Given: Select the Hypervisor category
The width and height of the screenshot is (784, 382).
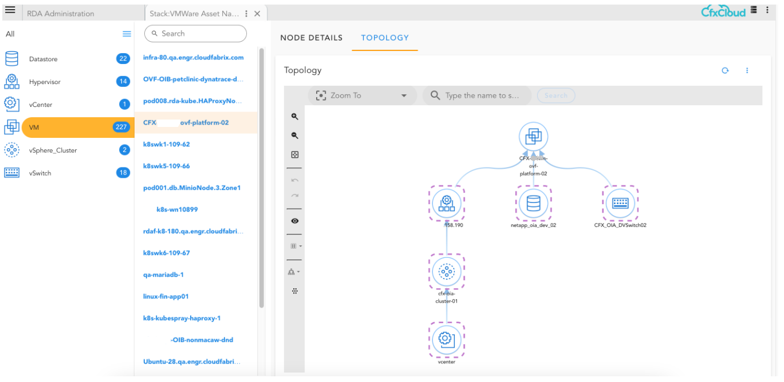Looking at the screenshot, I should [x=45, y=82].
